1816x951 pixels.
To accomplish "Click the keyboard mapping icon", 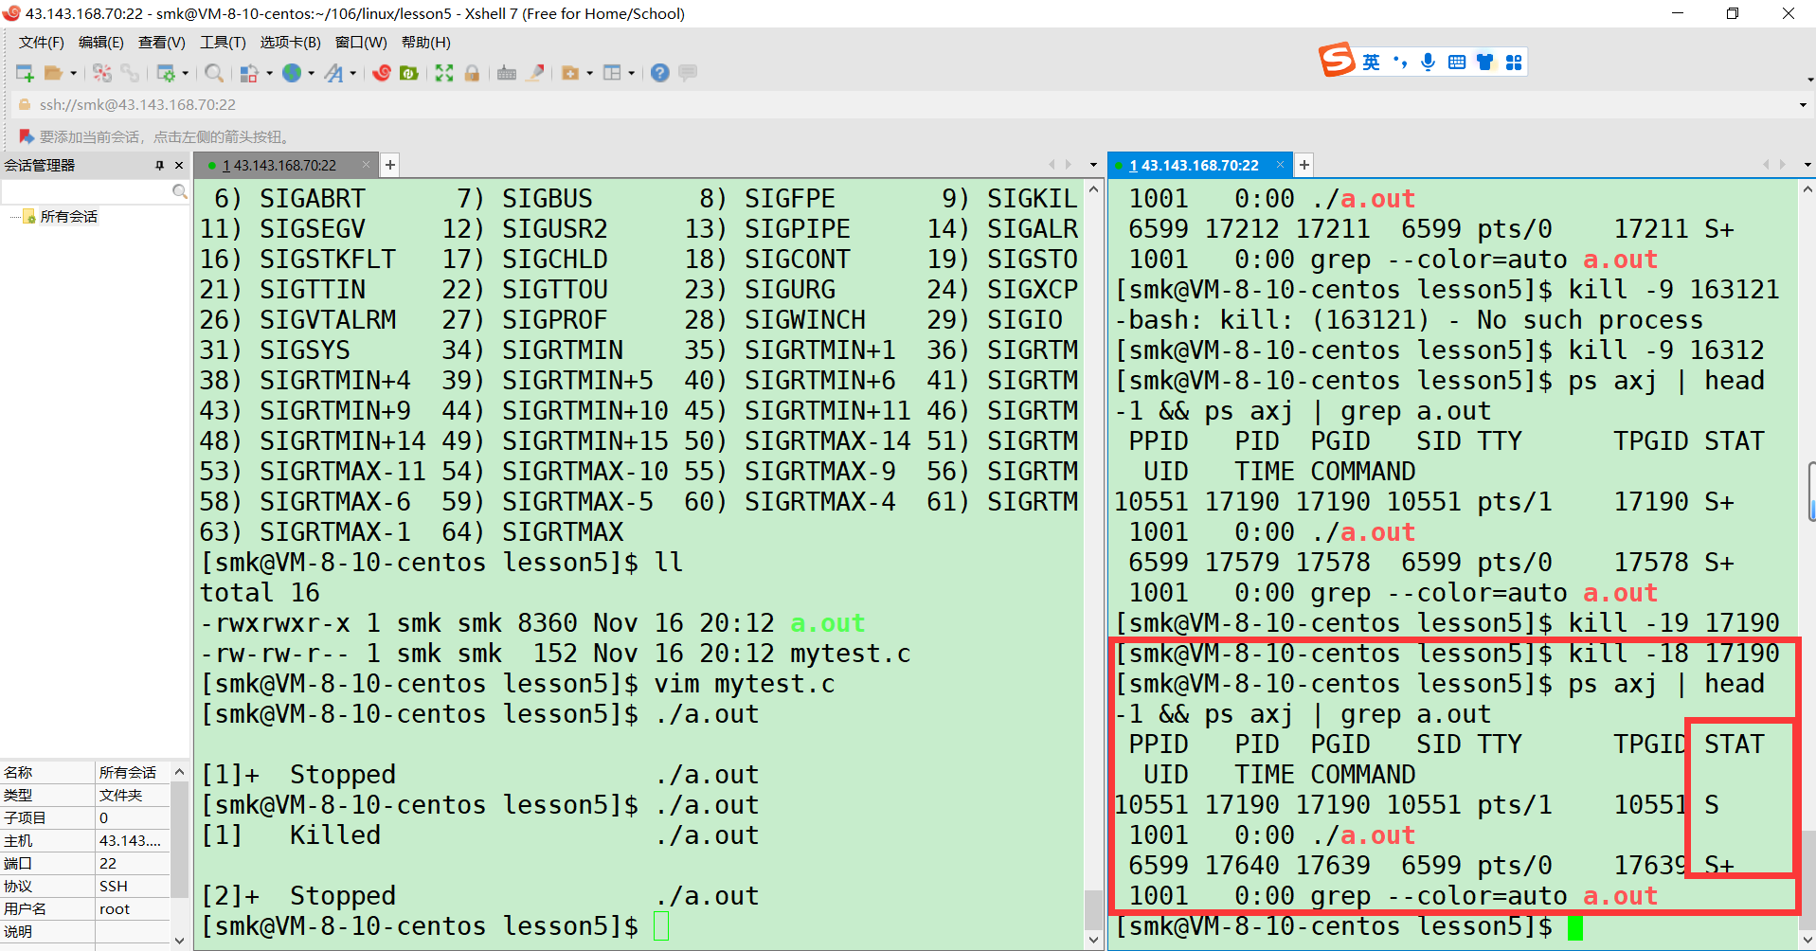I will tap(507, 73).
